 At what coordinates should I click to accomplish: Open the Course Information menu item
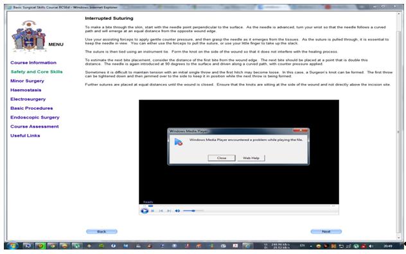[33, 63]
